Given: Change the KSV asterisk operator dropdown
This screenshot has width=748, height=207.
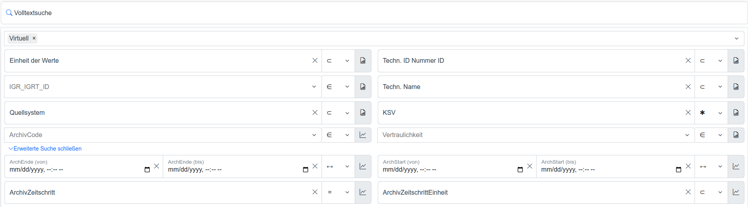Looking at the screenshot, I should 711,113.
